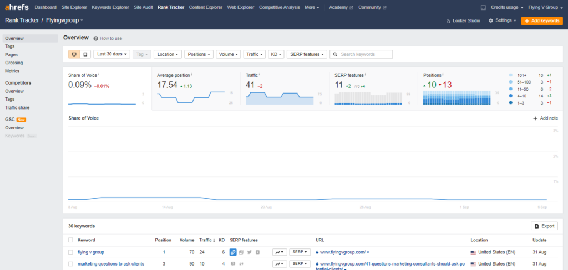This screenshot has height=270, width=568.
Task: Click the notifications monitor icon beside Credits usage
Action: (483, 7)
